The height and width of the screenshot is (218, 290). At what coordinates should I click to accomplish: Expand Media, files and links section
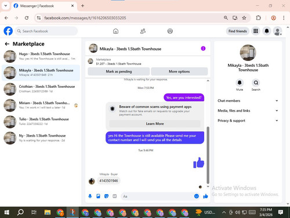(248, 110)
